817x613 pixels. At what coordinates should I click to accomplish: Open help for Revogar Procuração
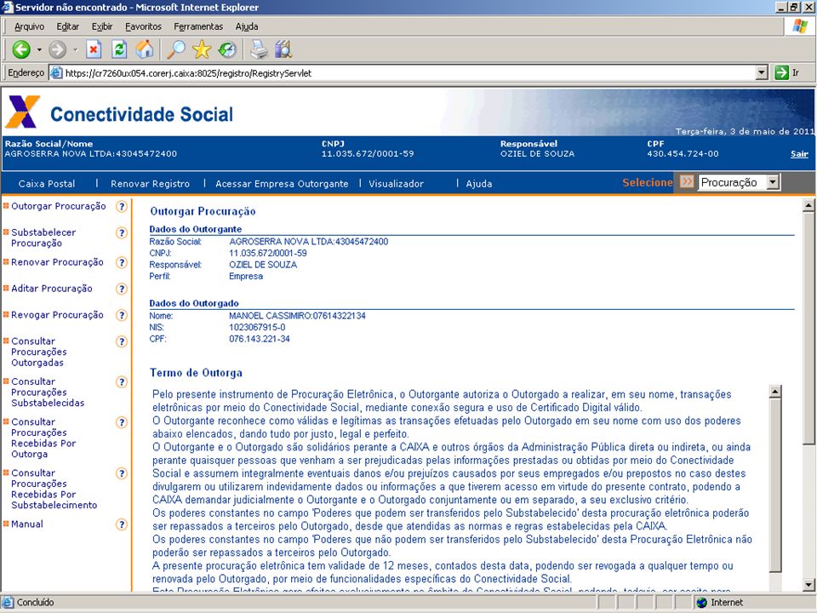coord(122,315)
